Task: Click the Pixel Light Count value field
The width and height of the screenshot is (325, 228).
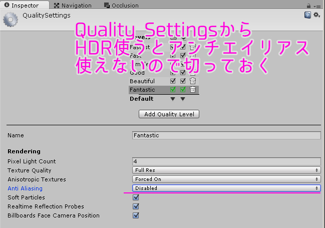Action: point(226,161)
